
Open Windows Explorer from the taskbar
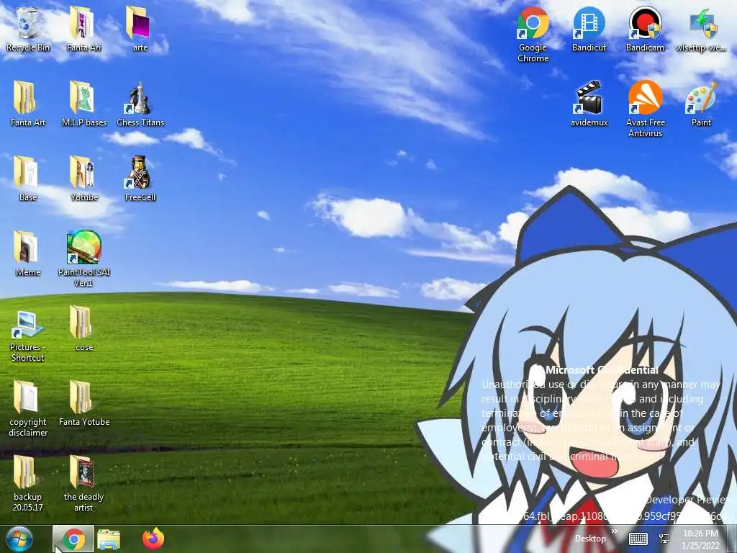109,539
